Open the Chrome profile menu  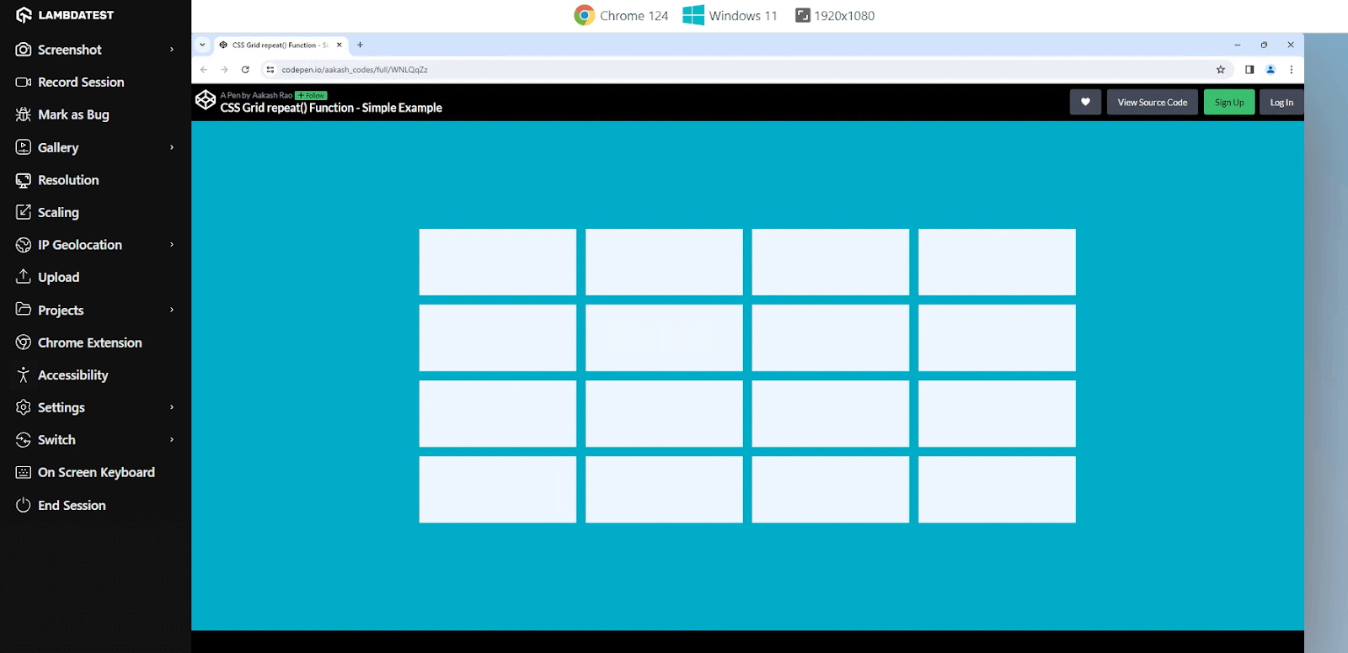[x=1270, y=70]
